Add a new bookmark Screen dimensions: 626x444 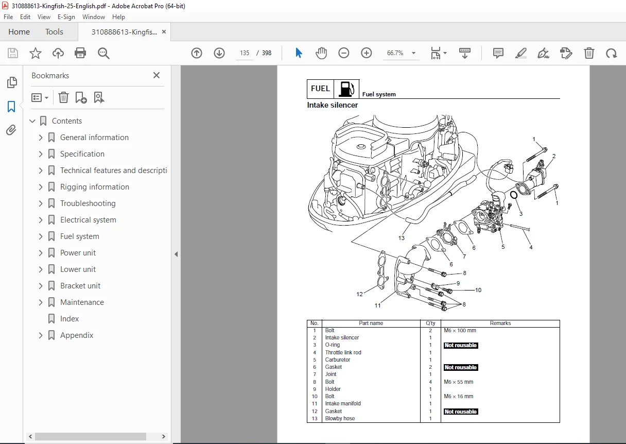[81, 97]
